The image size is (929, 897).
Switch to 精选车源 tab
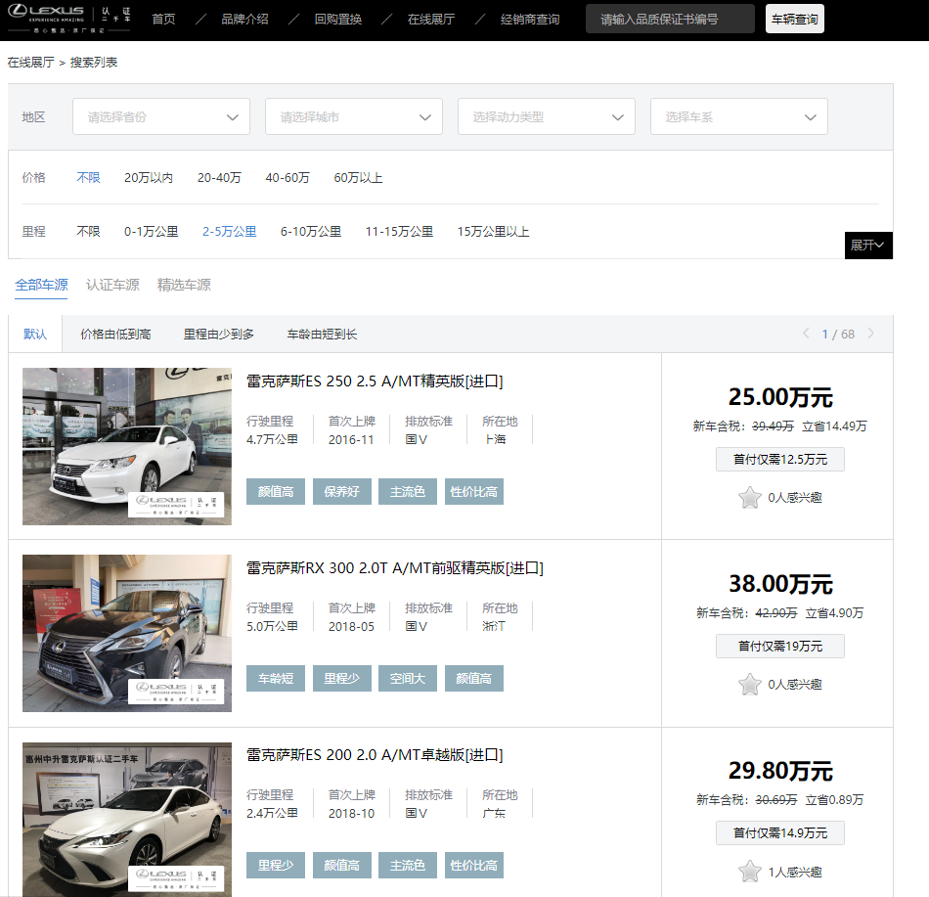[184, 285]
